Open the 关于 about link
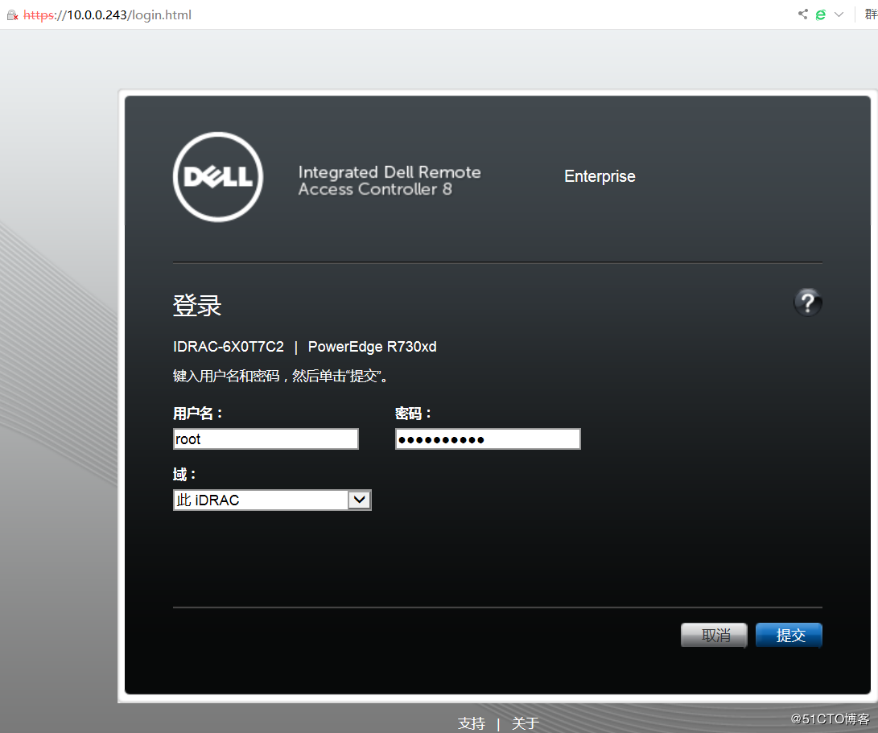This screenshot has width=878, height=733. pyautogui.click(x=526, y=723)
